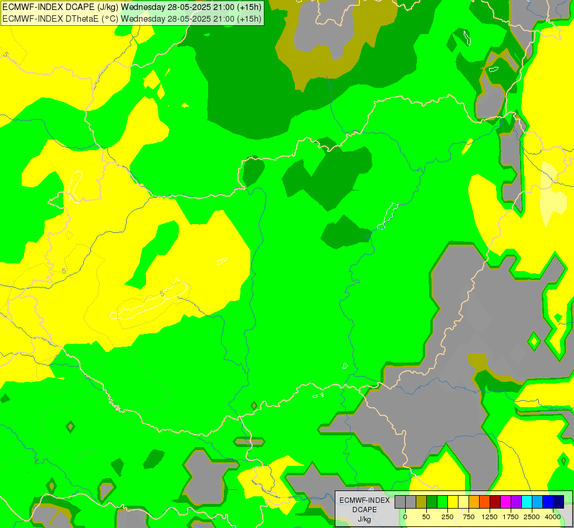Click the navy legend swatch after 4000
Screen dimensions: 574x528
point(559,502)
